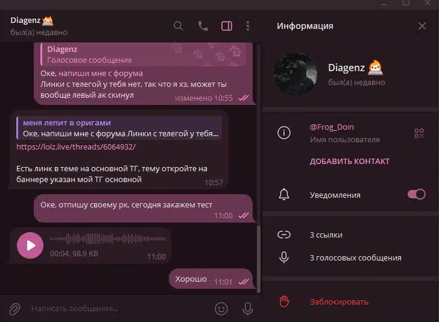This screenshot has height=322, width=439.
Task: Seek within the voice message waveform
Action: pyautogui.click(x=108, y=239)
